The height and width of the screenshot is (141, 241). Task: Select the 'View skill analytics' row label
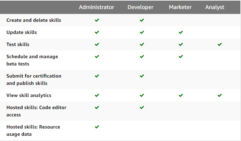pos(29,96)
